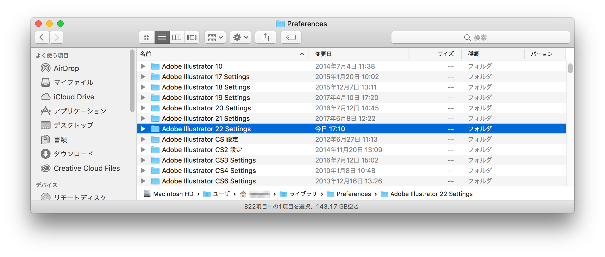Go back with the left arrow button
The width and height of the screenshot is (605, 257).
pyautogui.click(x=42, y=37)
